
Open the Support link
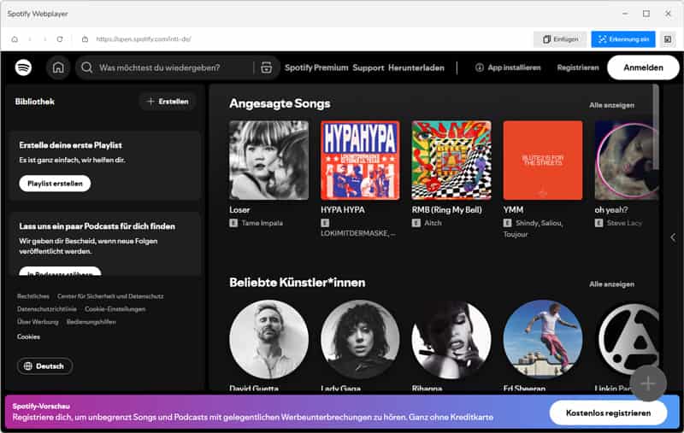[x=369, y=67]
